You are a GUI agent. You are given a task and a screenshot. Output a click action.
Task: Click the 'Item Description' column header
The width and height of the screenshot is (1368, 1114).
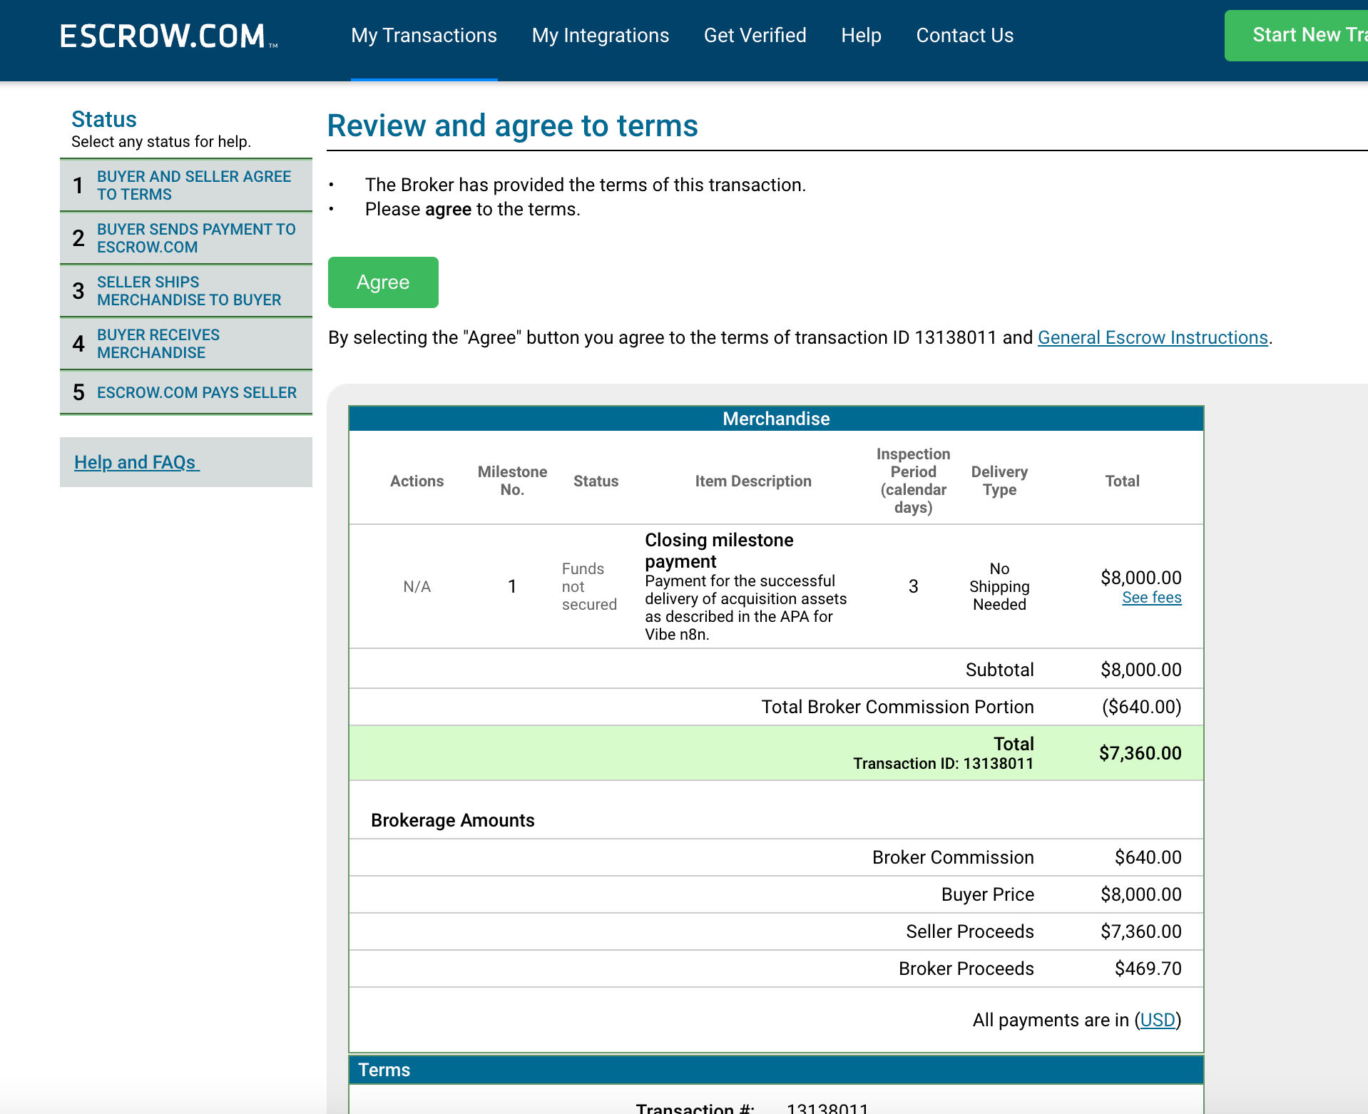(x=753, y=481)
